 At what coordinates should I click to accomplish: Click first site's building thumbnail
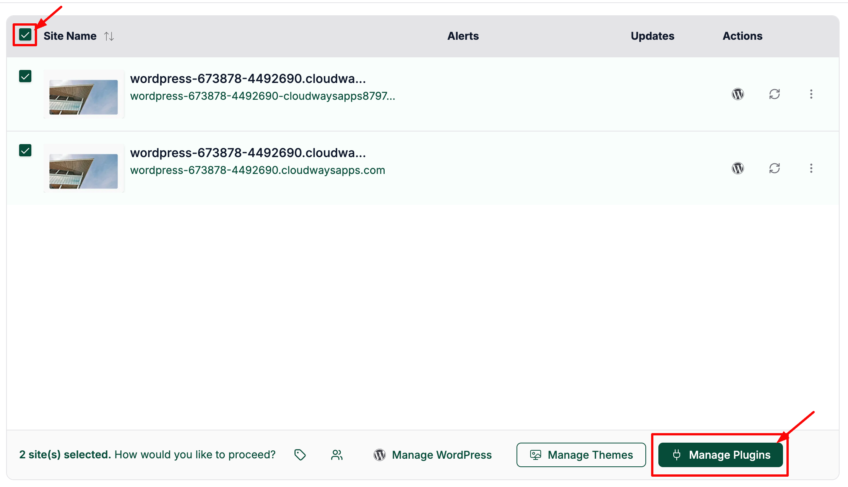click(84, 97)
